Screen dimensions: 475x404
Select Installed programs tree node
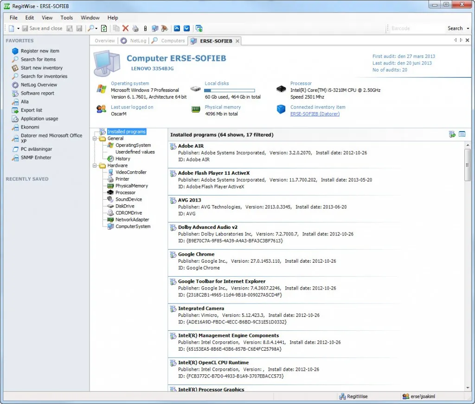(x=126, y=132)
